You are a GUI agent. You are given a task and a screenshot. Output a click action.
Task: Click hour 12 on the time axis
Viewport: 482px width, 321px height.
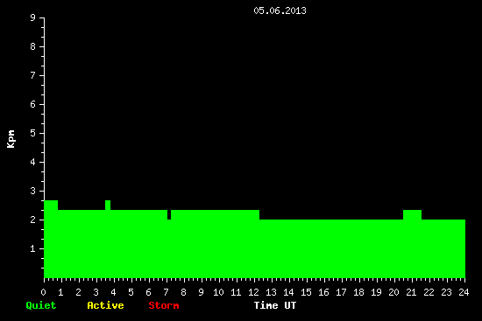pos(253,292)
